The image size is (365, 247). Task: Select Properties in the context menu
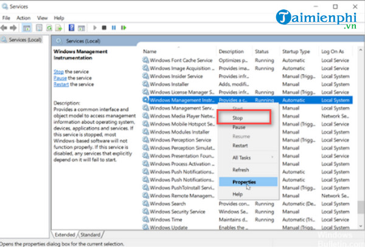pos(248,182)
